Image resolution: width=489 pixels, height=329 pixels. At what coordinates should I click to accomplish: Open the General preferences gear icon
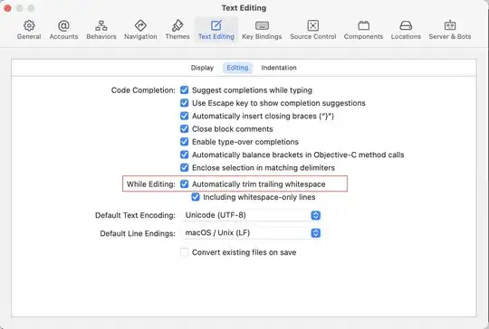click(29, 25)
